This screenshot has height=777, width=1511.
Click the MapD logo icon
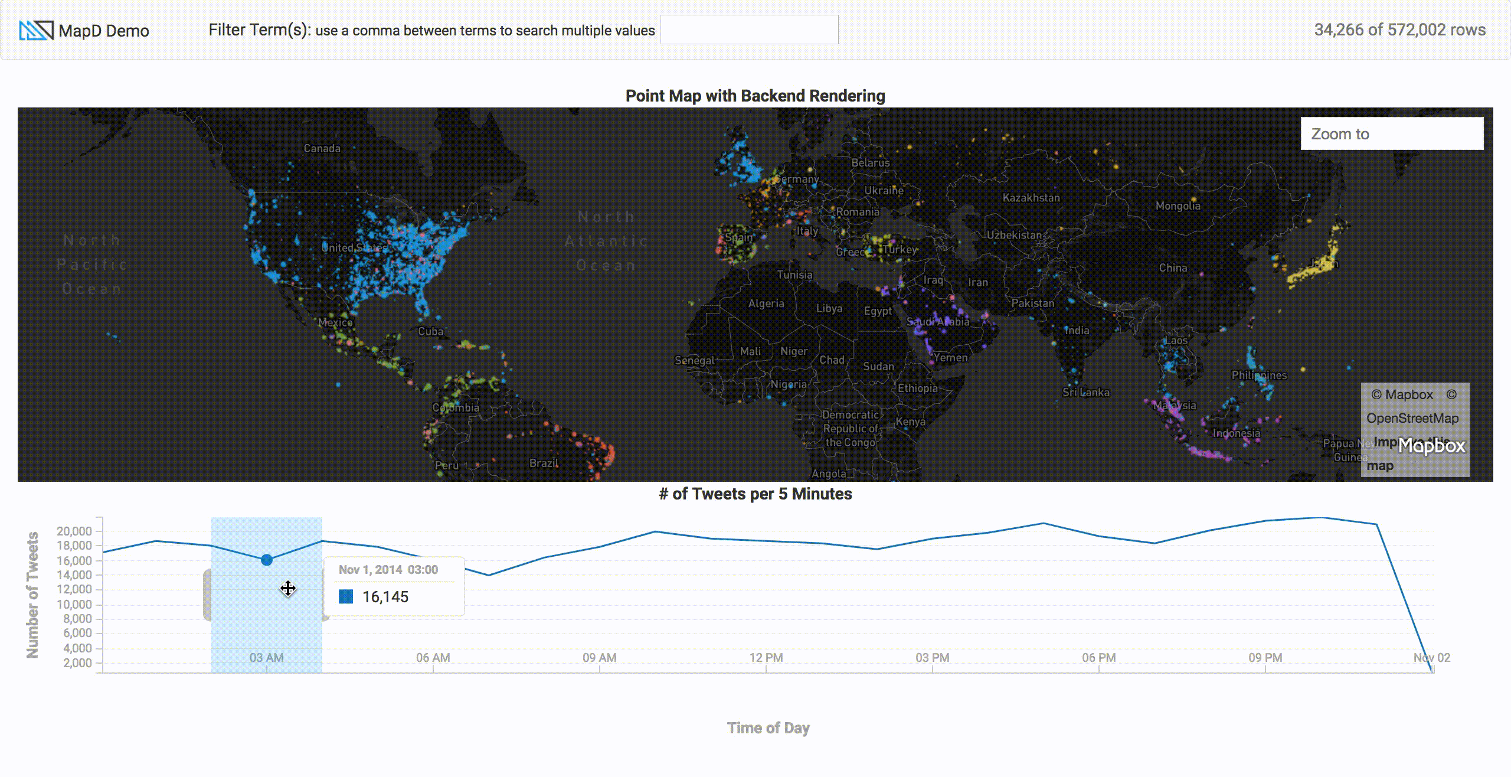pos(36,30)
